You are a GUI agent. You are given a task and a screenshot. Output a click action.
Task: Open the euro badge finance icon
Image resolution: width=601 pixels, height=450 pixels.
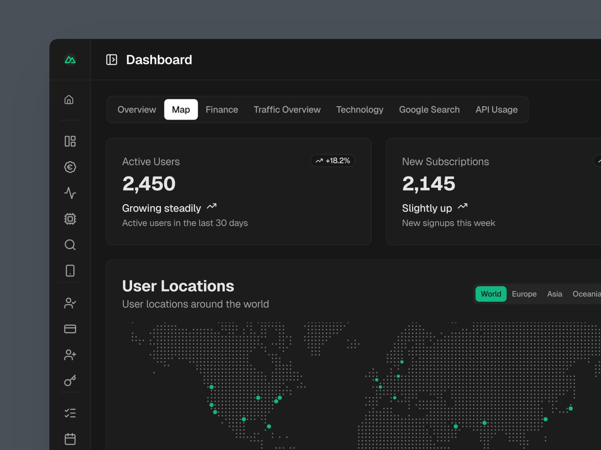(x=70, y=167)
